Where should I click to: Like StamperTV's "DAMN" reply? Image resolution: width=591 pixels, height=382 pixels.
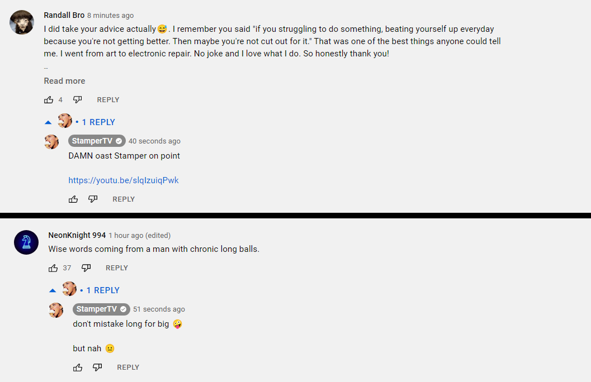point(73,199)
